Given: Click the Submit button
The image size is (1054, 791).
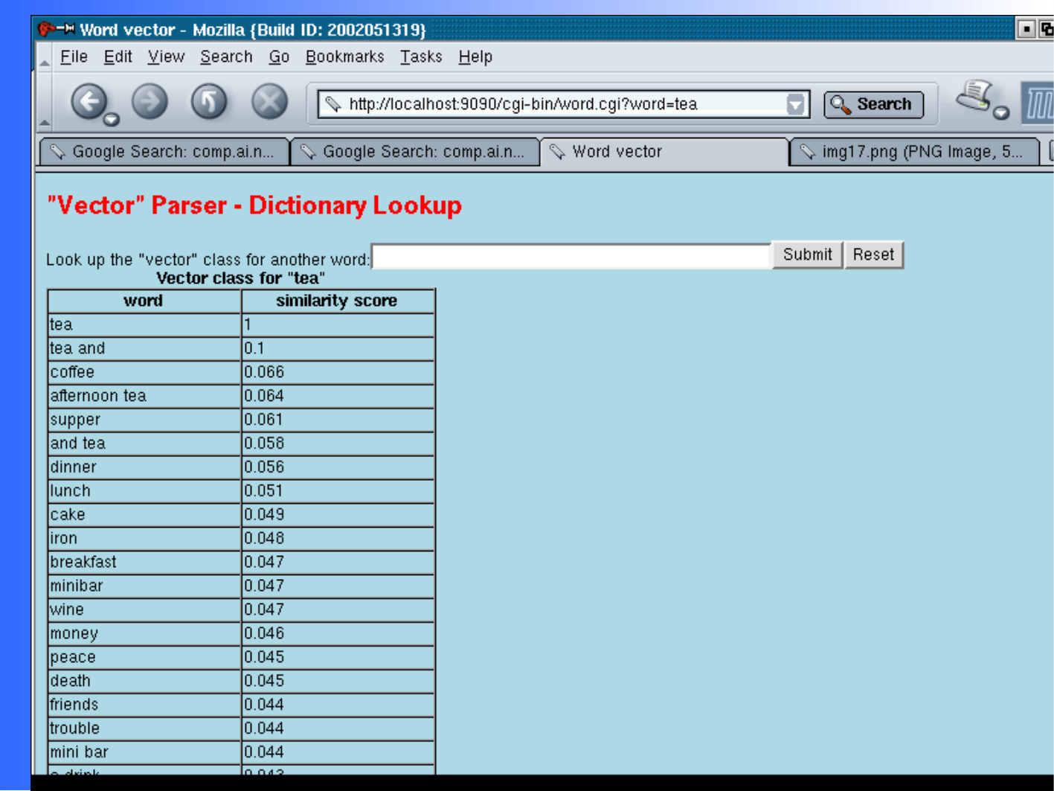Looking at the screenshot, I should [807, 254].
